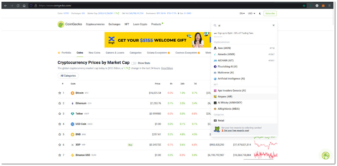Click the bookmark star in the address bar
Viewport: 337px width, 166px height.
[304, 6]
